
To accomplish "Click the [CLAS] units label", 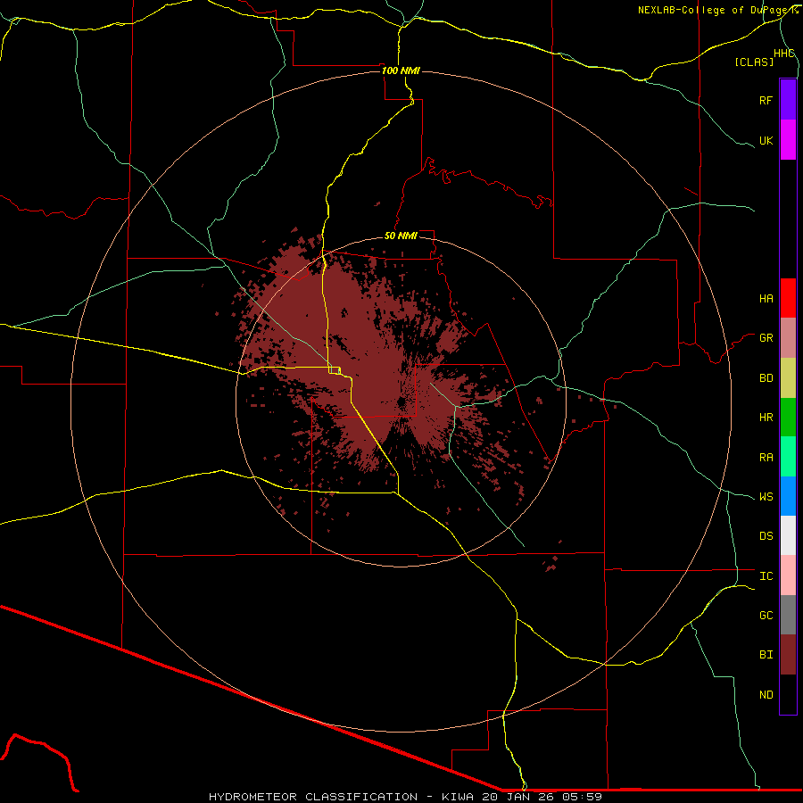I will click(754, 62).
